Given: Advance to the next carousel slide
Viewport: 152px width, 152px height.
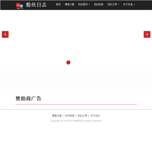Looking at the screenshot, I should [147, 34].
